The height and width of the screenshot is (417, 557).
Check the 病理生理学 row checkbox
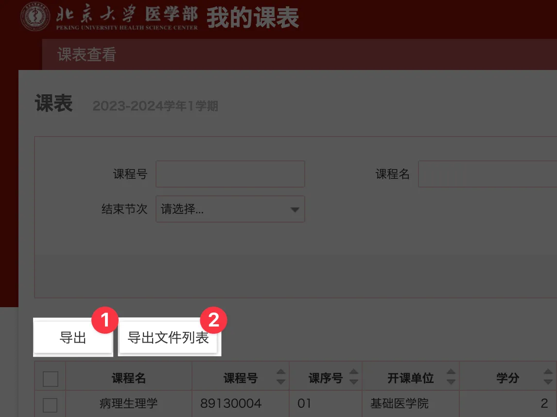tap(50, 405)
